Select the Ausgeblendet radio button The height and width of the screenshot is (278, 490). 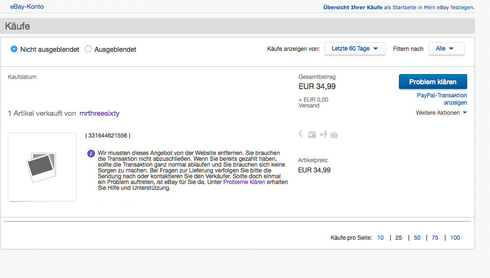pos(88,49)
